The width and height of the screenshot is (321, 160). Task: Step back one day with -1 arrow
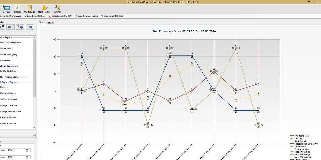(11, 27)
